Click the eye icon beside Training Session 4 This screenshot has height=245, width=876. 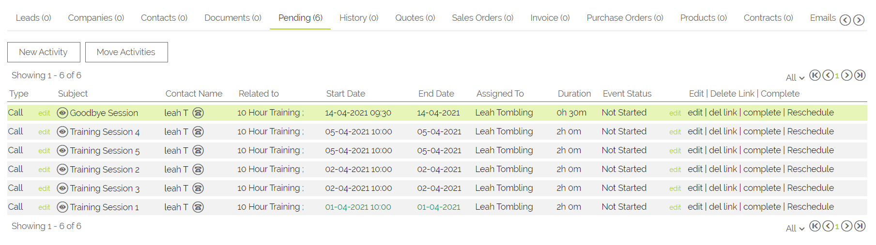click(x=62, y=132)
